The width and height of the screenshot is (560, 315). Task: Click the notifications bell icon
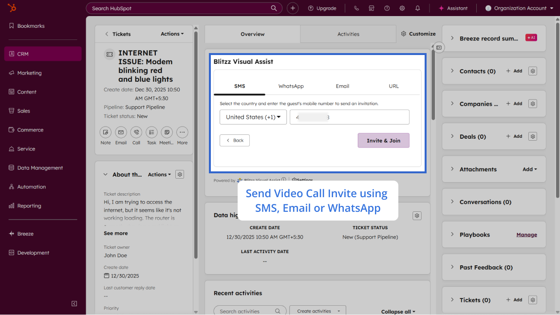418,8
